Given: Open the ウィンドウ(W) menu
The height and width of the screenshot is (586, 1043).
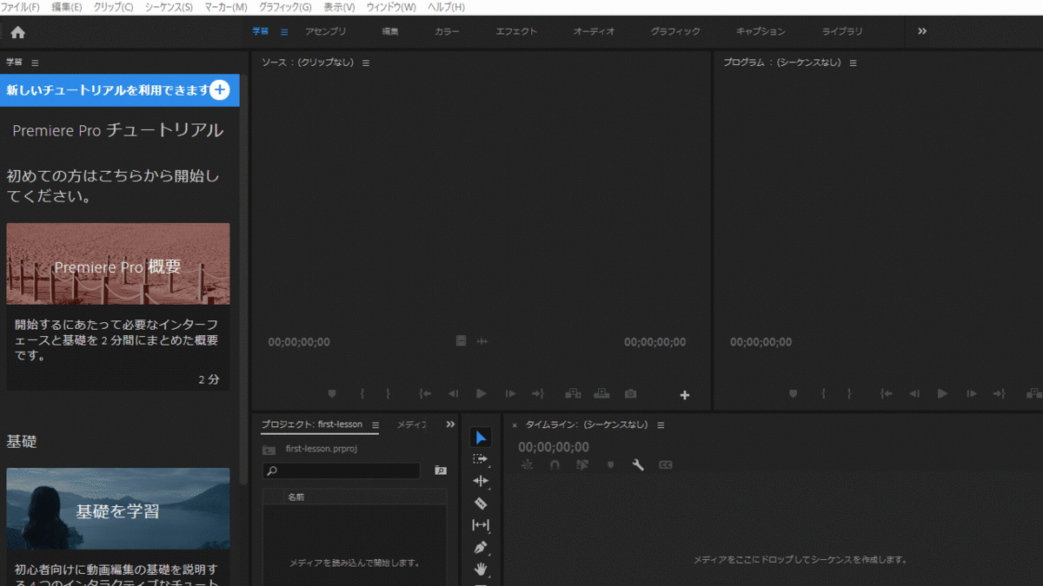Looking at the screenshot, I should 391,7.
